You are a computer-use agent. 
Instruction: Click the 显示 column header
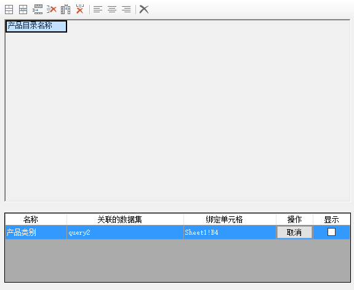[x=332, y=219]
